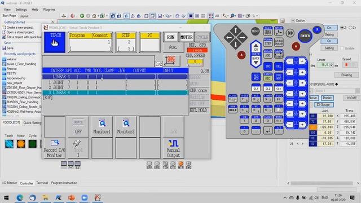Collapse the Option section expander

[x=293, y=21]
